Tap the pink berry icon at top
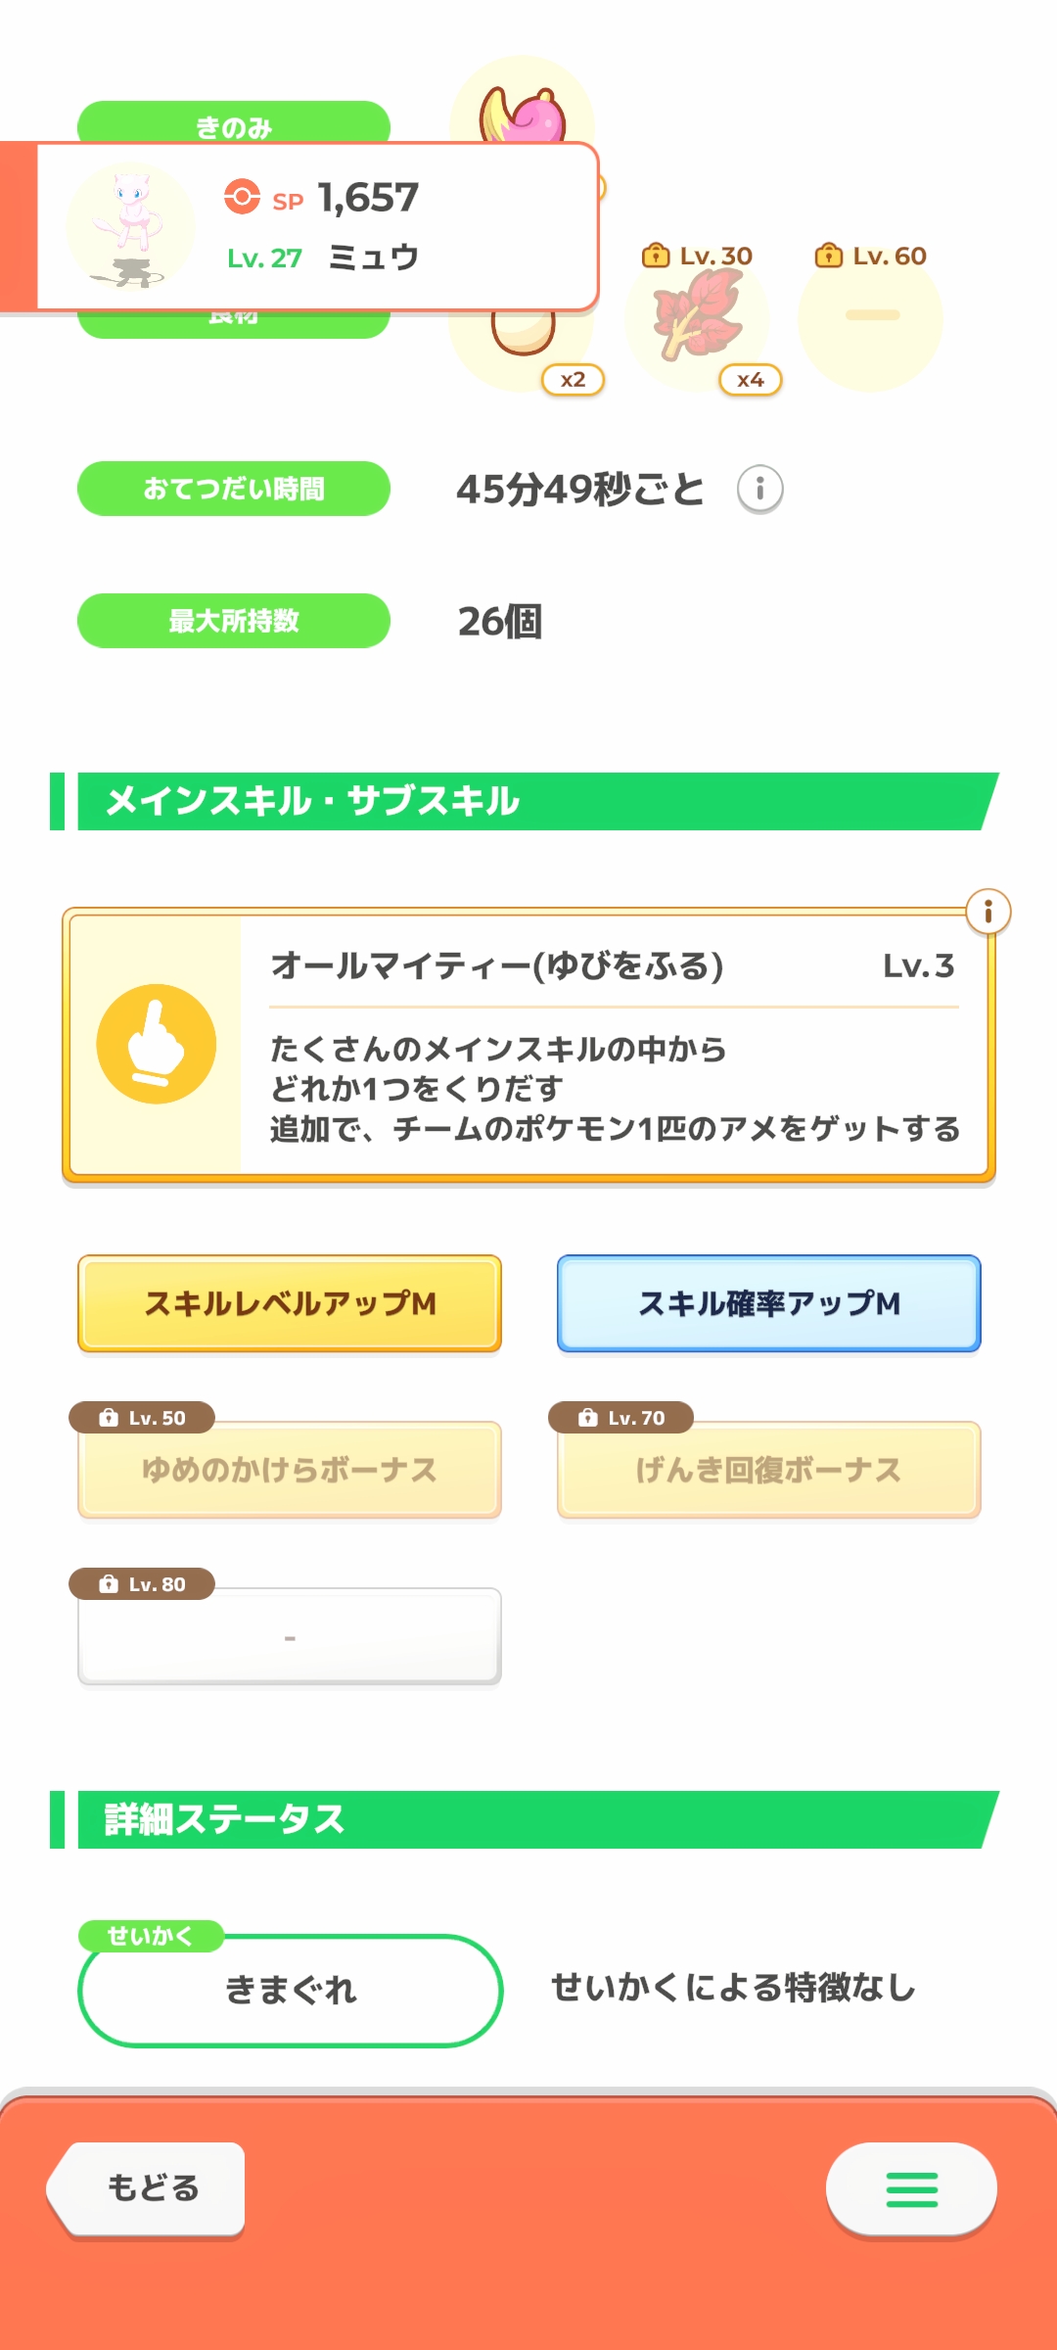The width and height of the screenshot is (1057, 2350). [x=523, y=110]
